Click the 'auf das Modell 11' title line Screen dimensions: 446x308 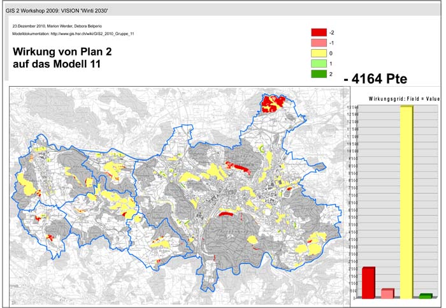pyautogui.click(x=57, y=64)
